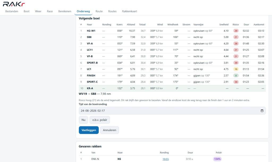
Task: Set time with the Nu button
Action: (x=83, y=120)
